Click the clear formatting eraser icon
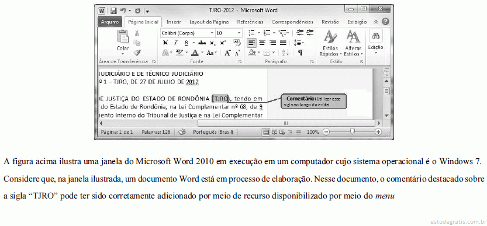 coord(237,43)
